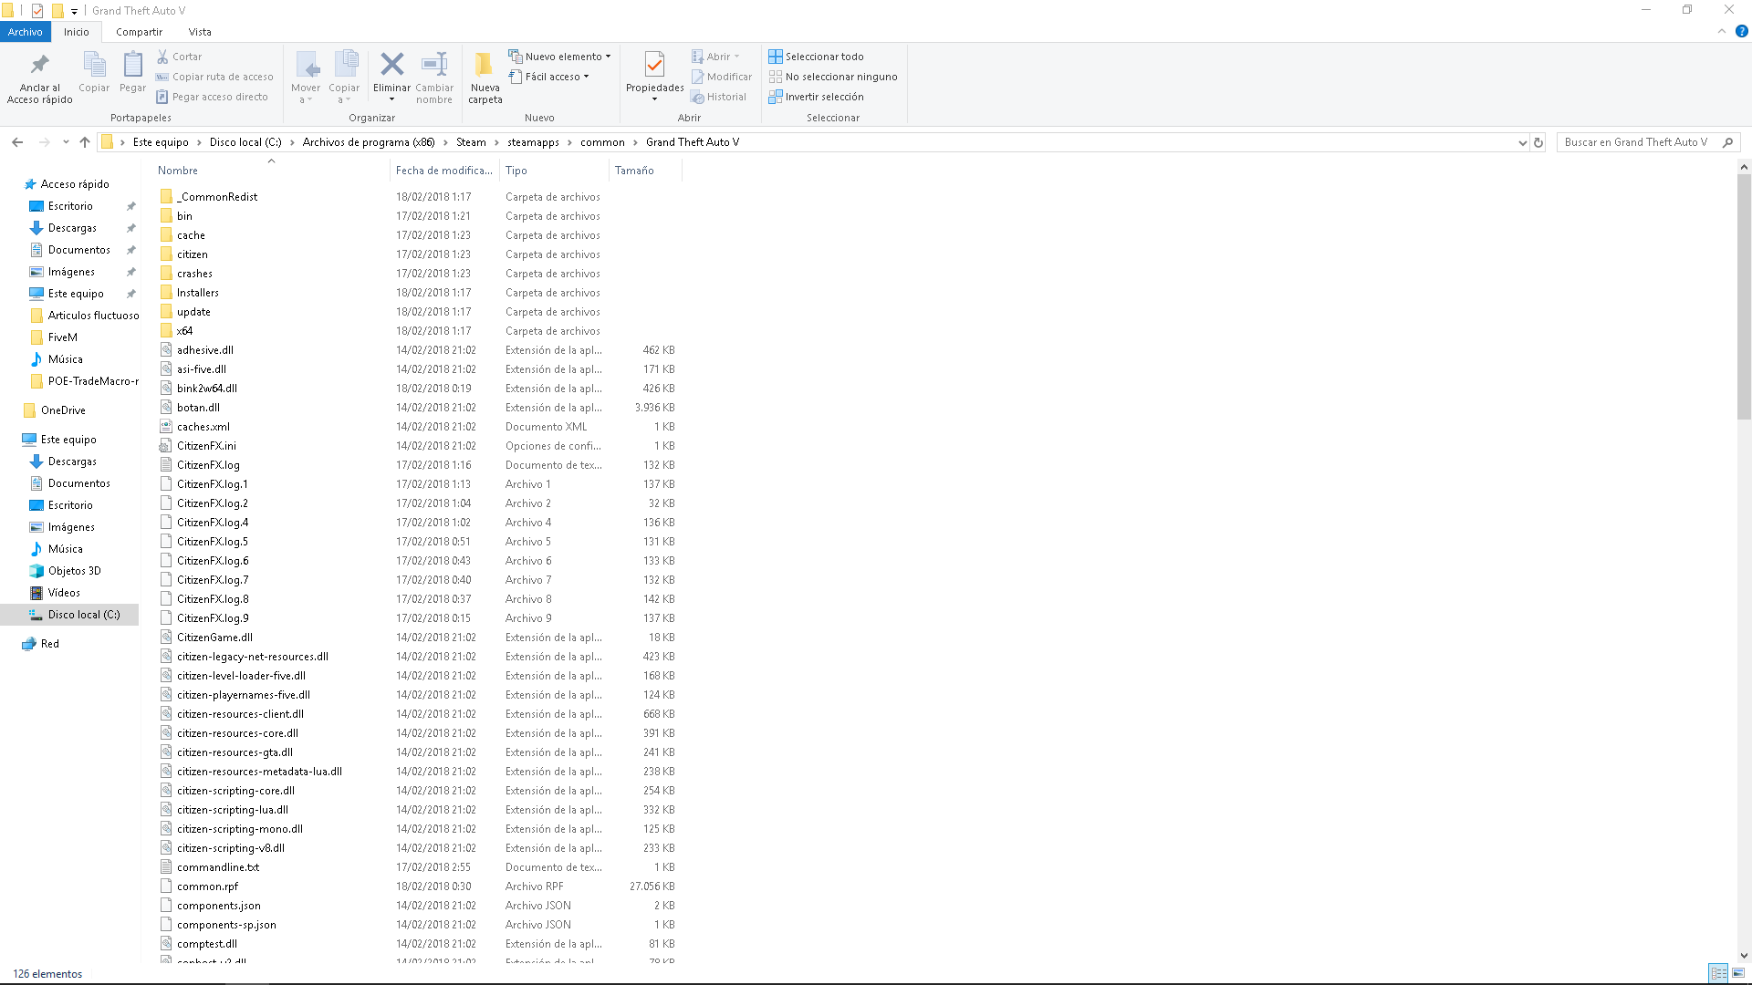Switch to details view in status bar

pos(1718,973)
